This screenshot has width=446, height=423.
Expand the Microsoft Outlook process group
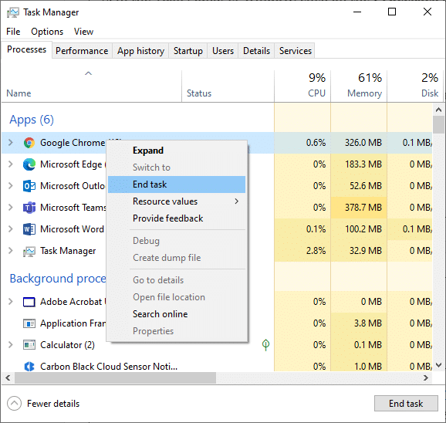(11, 185)
